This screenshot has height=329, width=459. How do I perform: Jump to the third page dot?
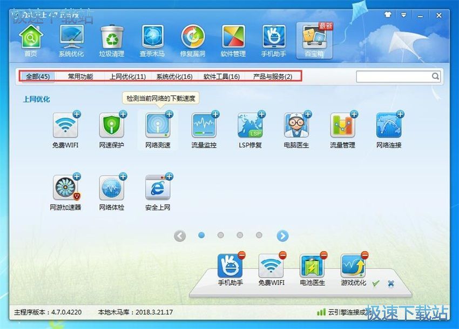coord(240,235)
